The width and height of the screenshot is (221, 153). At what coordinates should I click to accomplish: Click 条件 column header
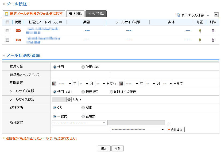(x=171, y=22)
